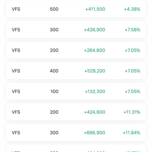Open the VFS row showing +666,900

(76, 132)
